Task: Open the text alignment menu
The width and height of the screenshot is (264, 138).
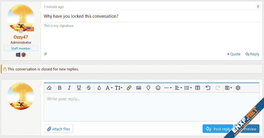Action: coord(178,88)
